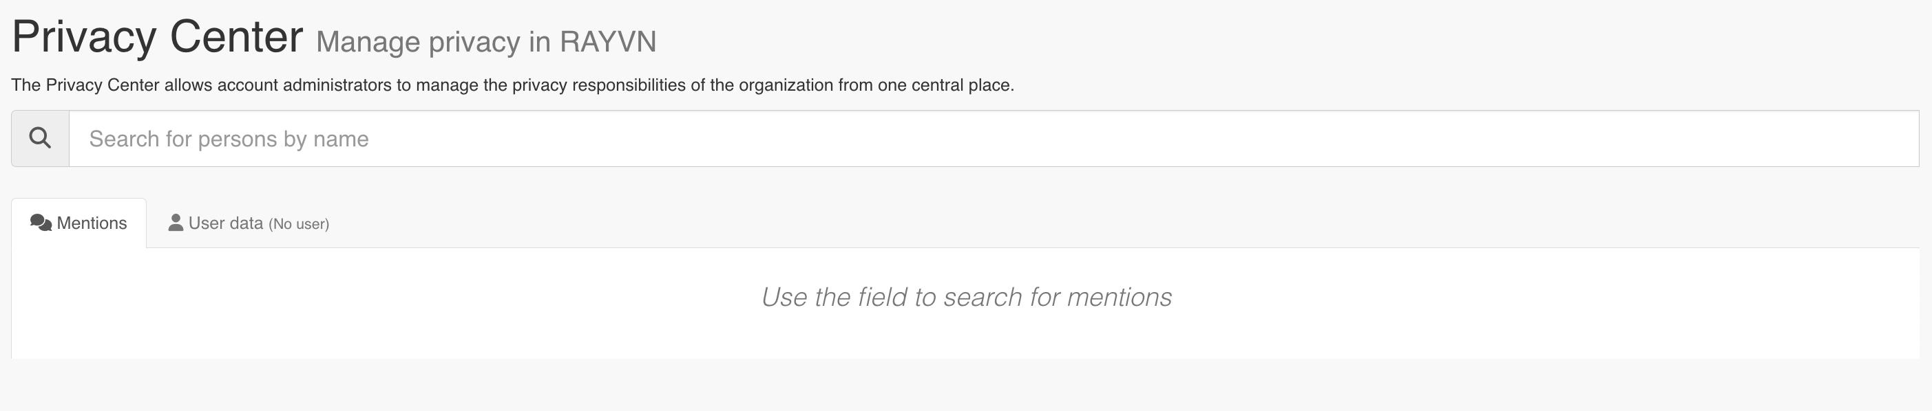1932x411 pixels.
Task: Click the word Privacy in the main heading
Action: pyautogui.click(x=84, y=37)
